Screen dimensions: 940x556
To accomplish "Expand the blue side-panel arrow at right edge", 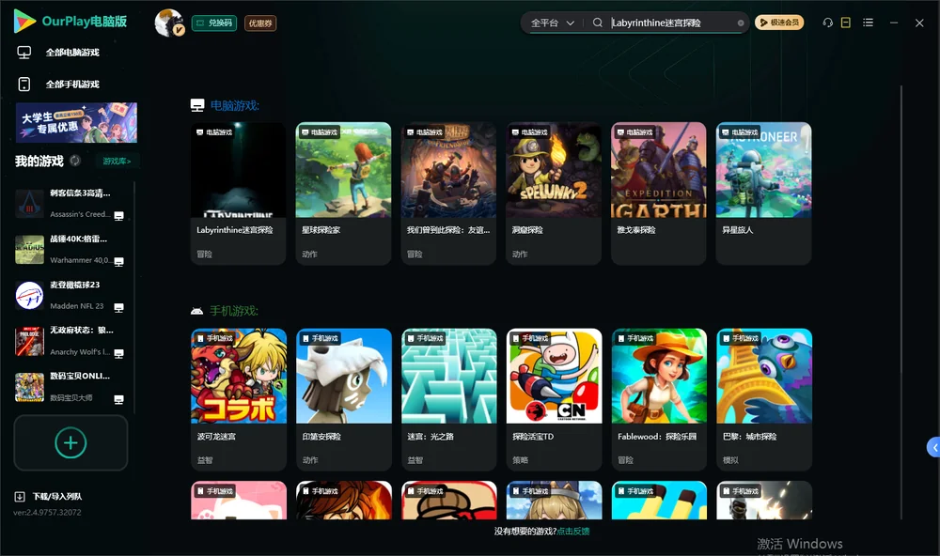I will (x=933, y=448).
